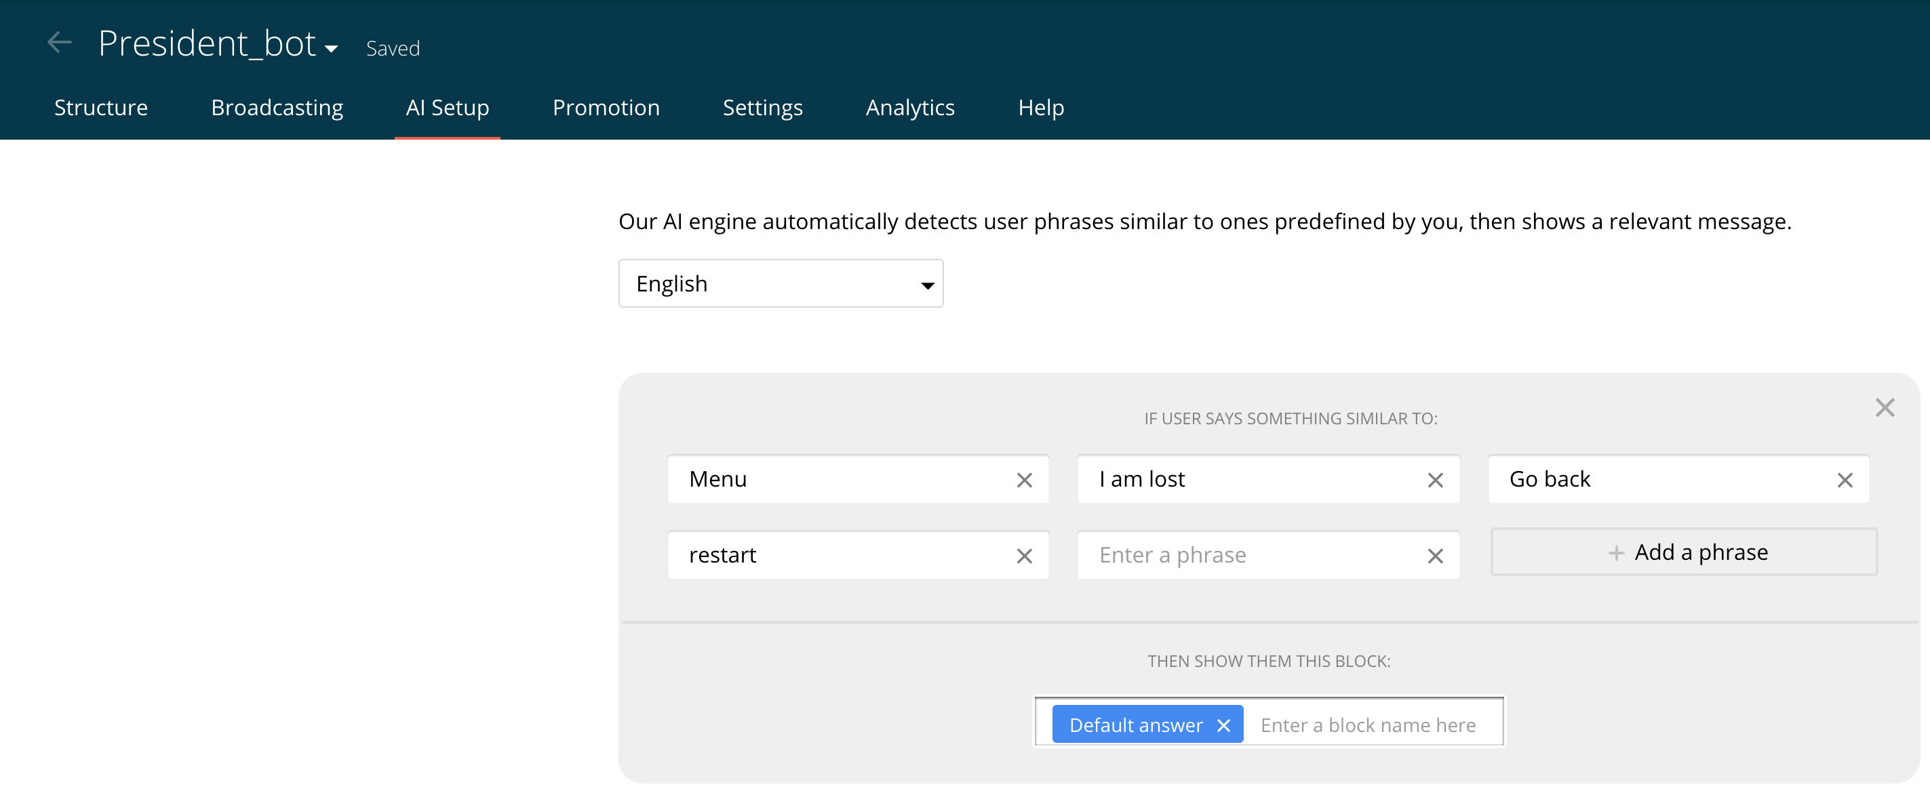Viewport: 1930px width, 793px height.
Task: Open the Help tab
Action: click(1040, 108)
